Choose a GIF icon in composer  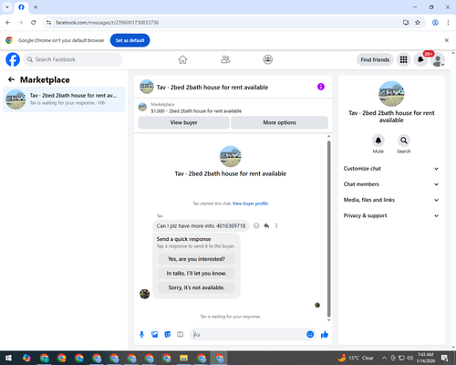pos(181,335)
